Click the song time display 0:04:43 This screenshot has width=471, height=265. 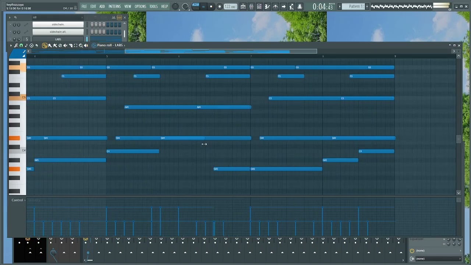(x=323, y=7)
